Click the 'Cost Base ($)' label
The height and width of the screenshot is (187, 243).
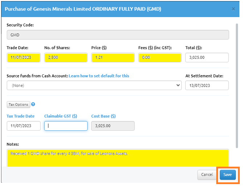[104, 116]
